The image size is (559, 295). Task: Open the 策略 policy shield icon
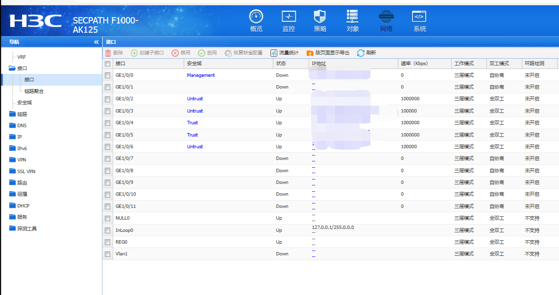pos(320,17)
